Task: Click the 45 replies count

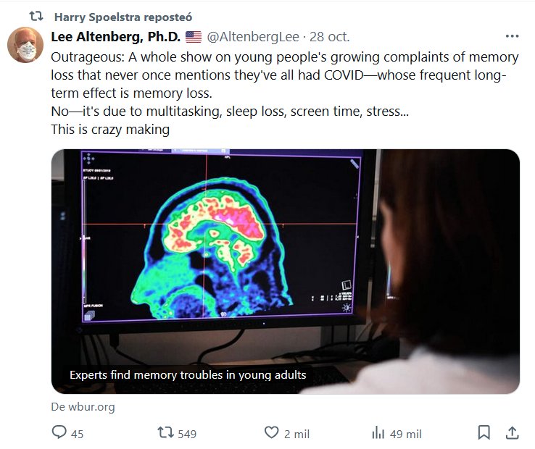Action: [77, 434]
